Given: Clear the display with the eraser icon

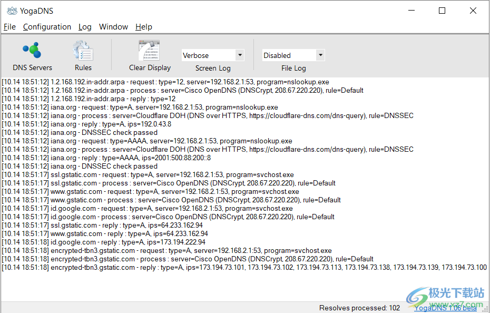Looking at the screenshot, I should (x=150, y=51).
